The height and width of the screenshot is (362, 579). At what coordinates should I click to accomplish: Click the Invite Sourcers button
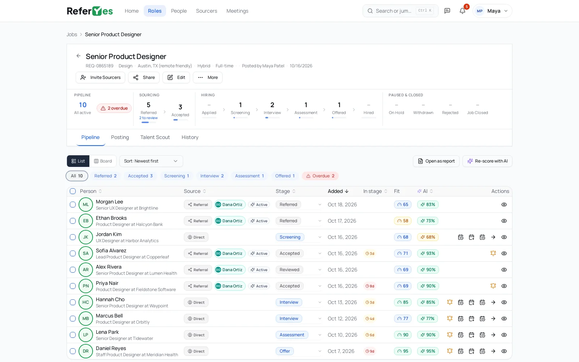coord(100,77)
